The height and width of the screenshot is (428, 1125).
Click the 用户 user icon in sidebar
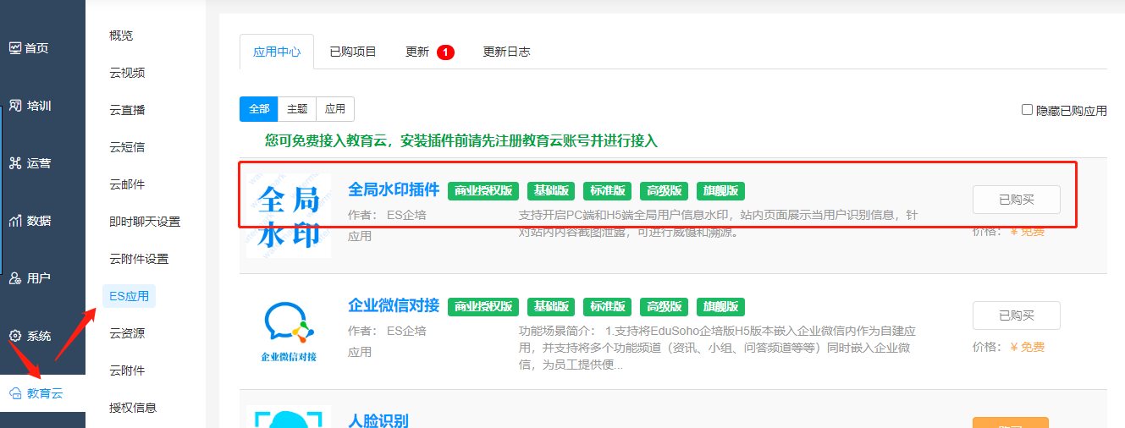pos(14,278)
